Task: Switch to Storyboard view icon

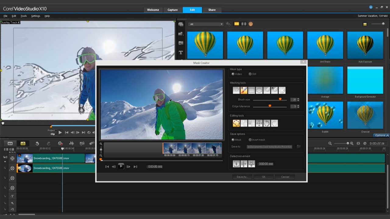Action: pos(10,144)
